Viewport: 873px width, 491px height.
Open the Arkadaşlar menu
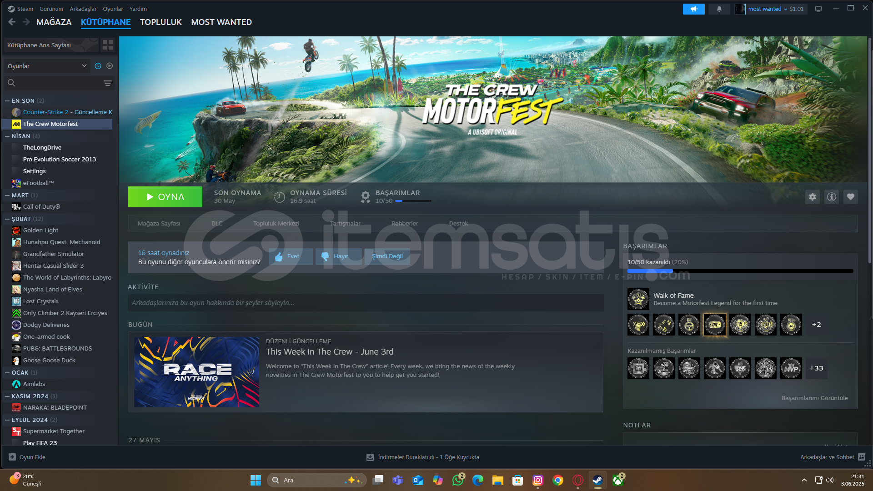83,9
